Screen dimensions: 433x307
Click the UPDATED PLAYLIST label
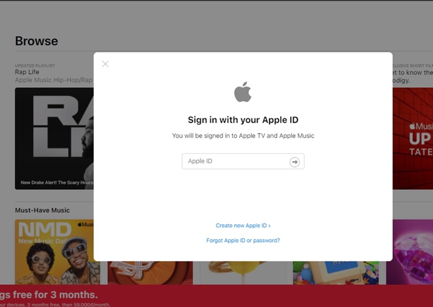click(35, 65)
